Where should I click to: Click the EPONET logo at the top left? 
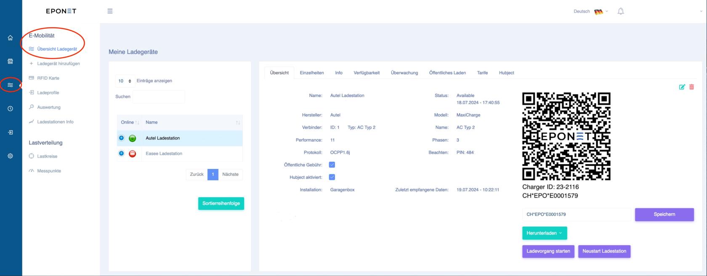(61, 11)
